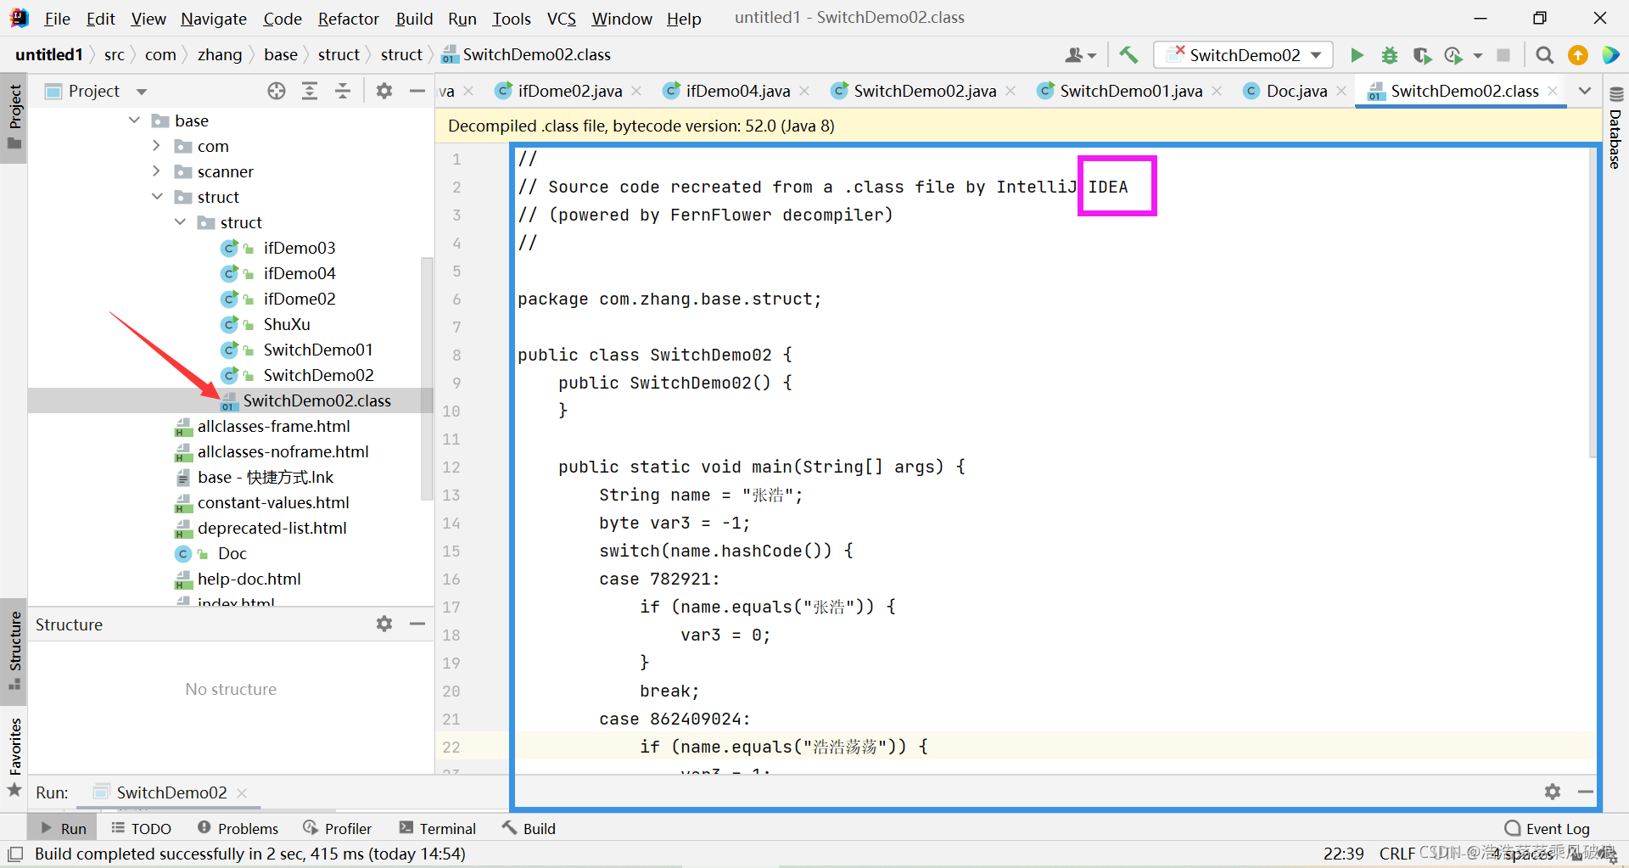Open Structure panel settings gear
The image size is (1629, 868).
tap(384, 624)
